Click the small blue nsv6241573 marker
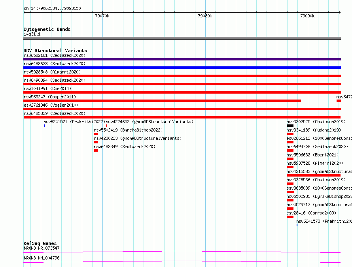The height and width of the screenshot is (267, 352). (x=297, y=225)
